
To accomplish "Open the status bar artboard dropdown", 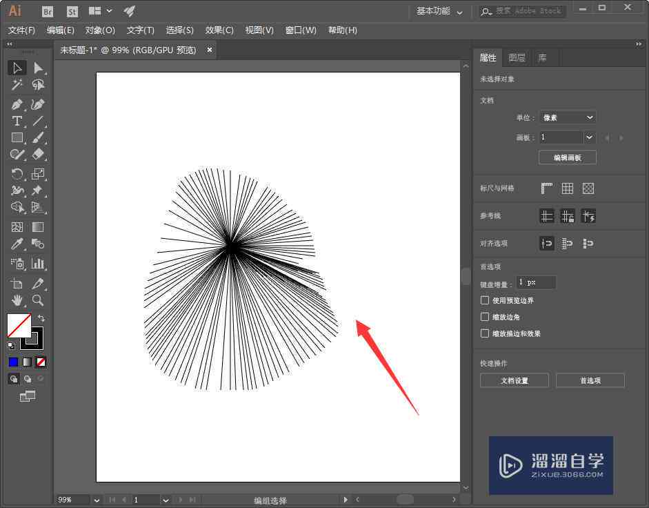I will (166, 500).
